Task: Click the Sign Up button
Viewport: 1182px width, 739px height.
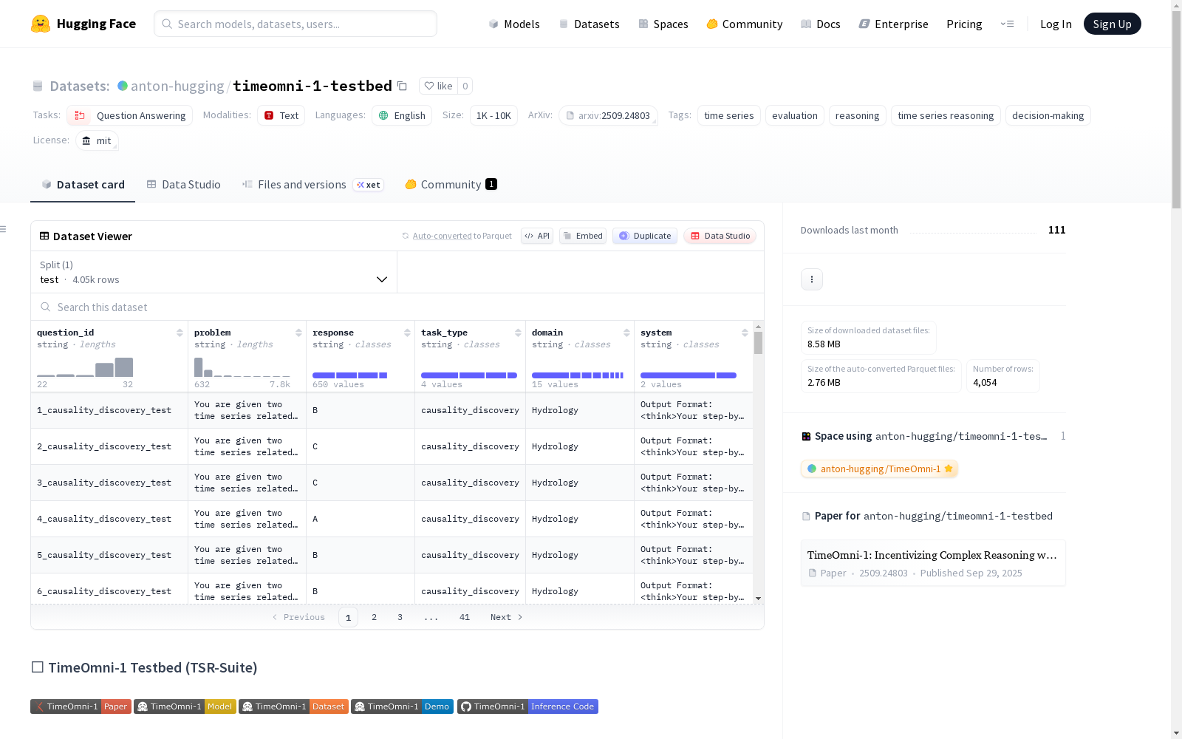Action: coord(1112,24)
